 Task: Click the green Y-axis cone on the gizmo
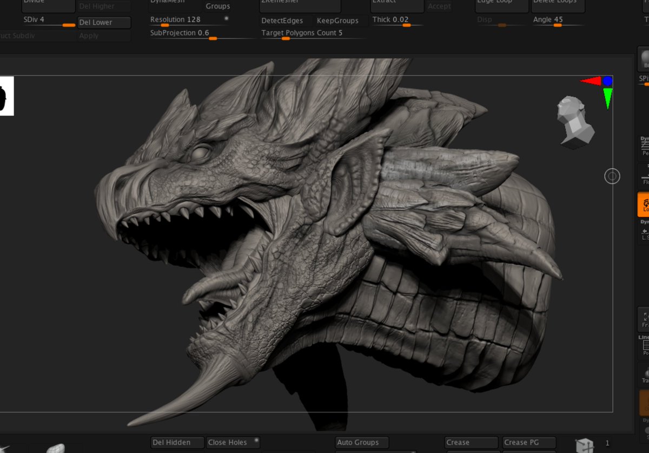click(608, 99)
